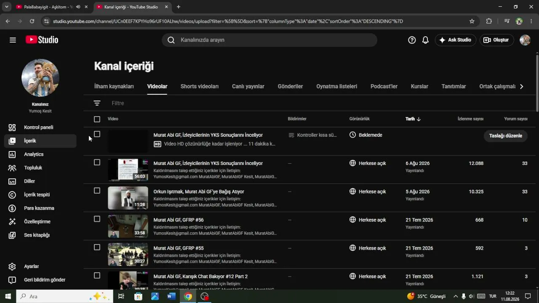This screenshot has width=539, height=303.
Task: Open the account avatar in Studio header
Action: (525, 40)
